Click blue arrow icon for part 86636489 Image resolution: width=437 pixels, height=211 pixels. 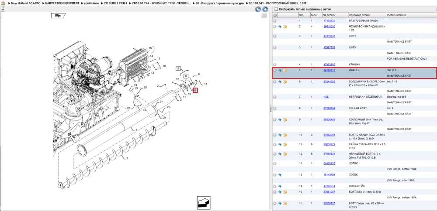click(280, 120)
